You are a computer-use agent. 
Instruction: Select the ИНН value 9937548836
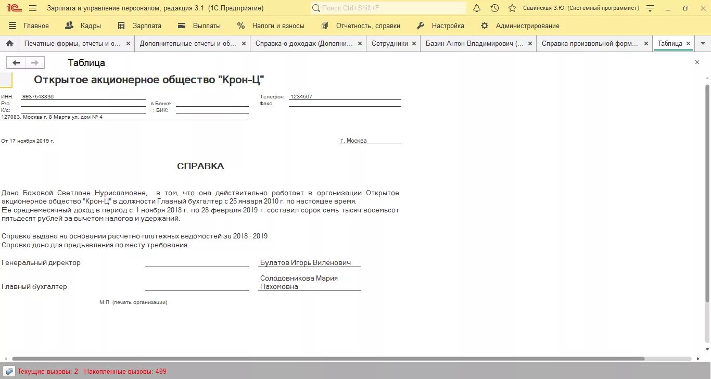[37, 97]
